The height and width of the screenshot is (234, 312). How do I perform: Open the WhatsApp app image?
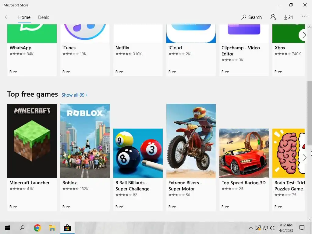[32, 34]
